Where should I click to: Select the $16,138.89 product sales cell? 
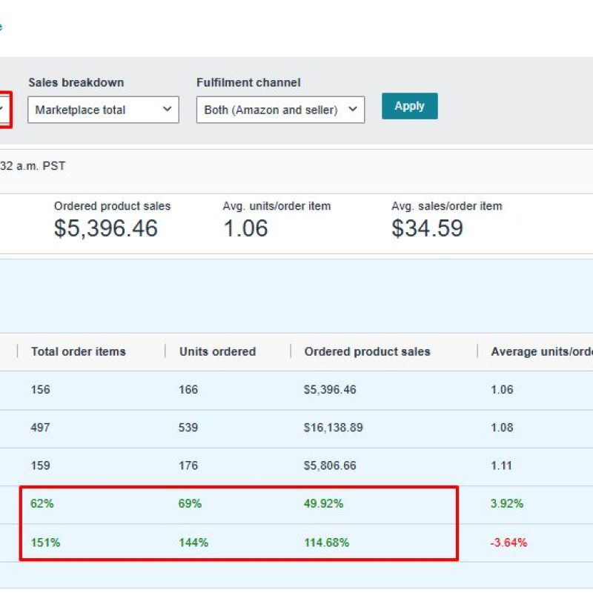[334, 428]
